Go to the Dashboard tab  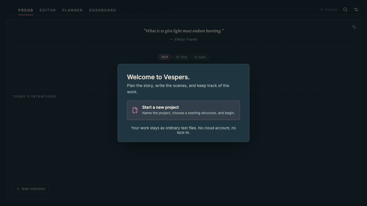103,10
